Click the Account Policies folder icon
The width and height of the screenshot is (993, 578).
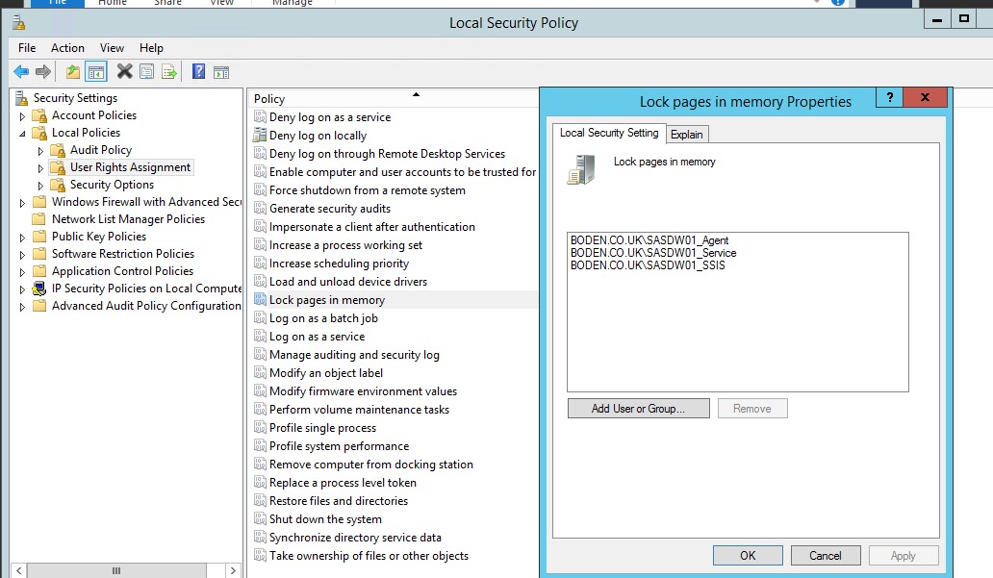[39, 115]
